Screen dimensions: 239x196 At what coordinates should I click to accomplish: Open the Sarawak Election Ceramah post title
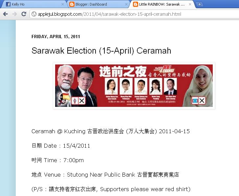101,51
